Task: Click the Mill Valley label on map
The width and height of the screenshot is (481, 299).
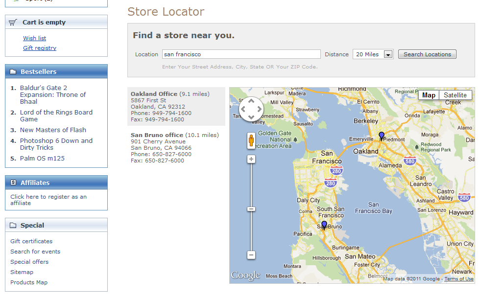Action: pyautogui.click(x=282, y=102)
